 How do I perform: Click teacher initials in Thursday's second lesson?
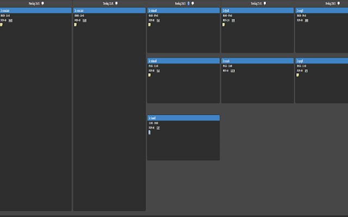coord(233,71)
